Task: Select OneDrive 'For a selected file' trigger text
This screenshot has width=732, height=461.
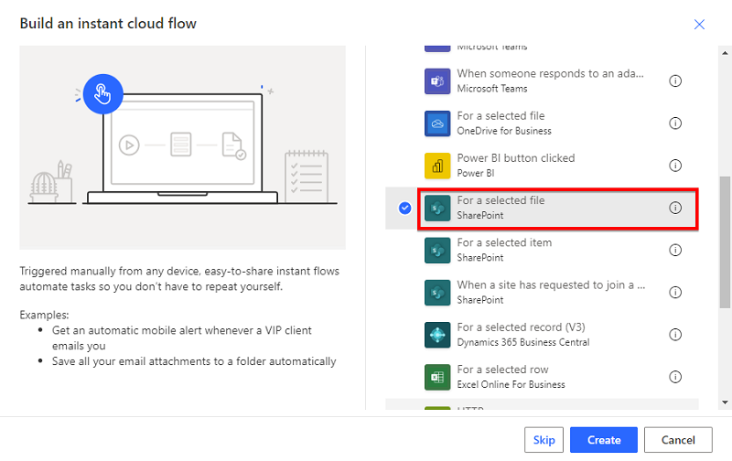Action: (501, 116)
